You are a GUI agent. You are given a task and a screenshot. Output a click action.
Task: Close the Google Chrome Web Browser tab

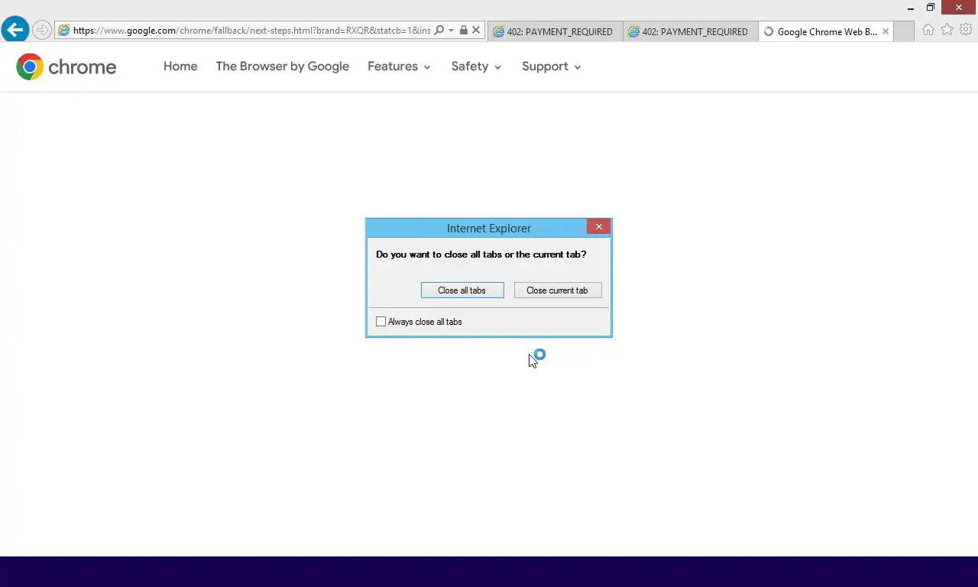click(x=886, y=31)
